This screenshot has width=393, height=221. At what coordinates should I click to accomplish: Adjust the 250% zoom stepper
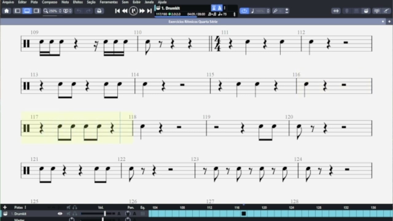pyautogui.click(x=60, y=11)
